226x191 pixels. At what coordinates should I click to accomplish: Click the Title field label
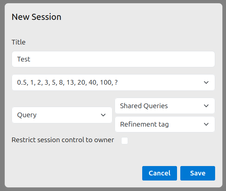coord(19,42)
